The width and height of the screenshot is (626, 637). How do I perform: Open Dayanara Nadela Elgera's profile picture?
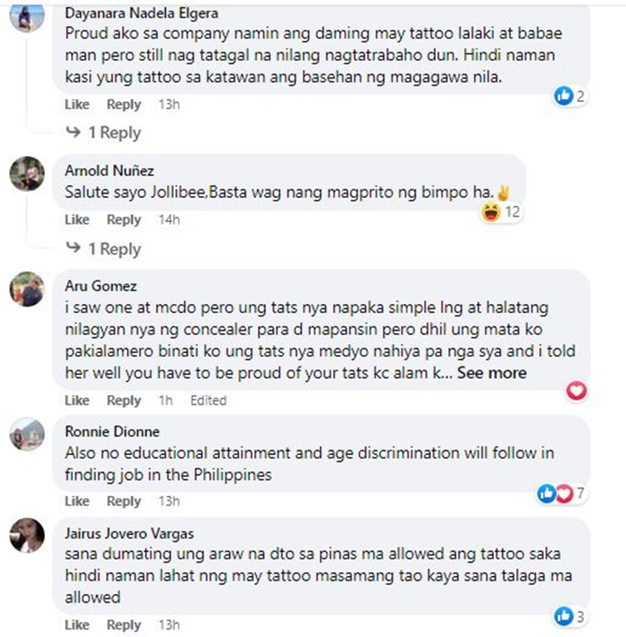tap(27, 15)
